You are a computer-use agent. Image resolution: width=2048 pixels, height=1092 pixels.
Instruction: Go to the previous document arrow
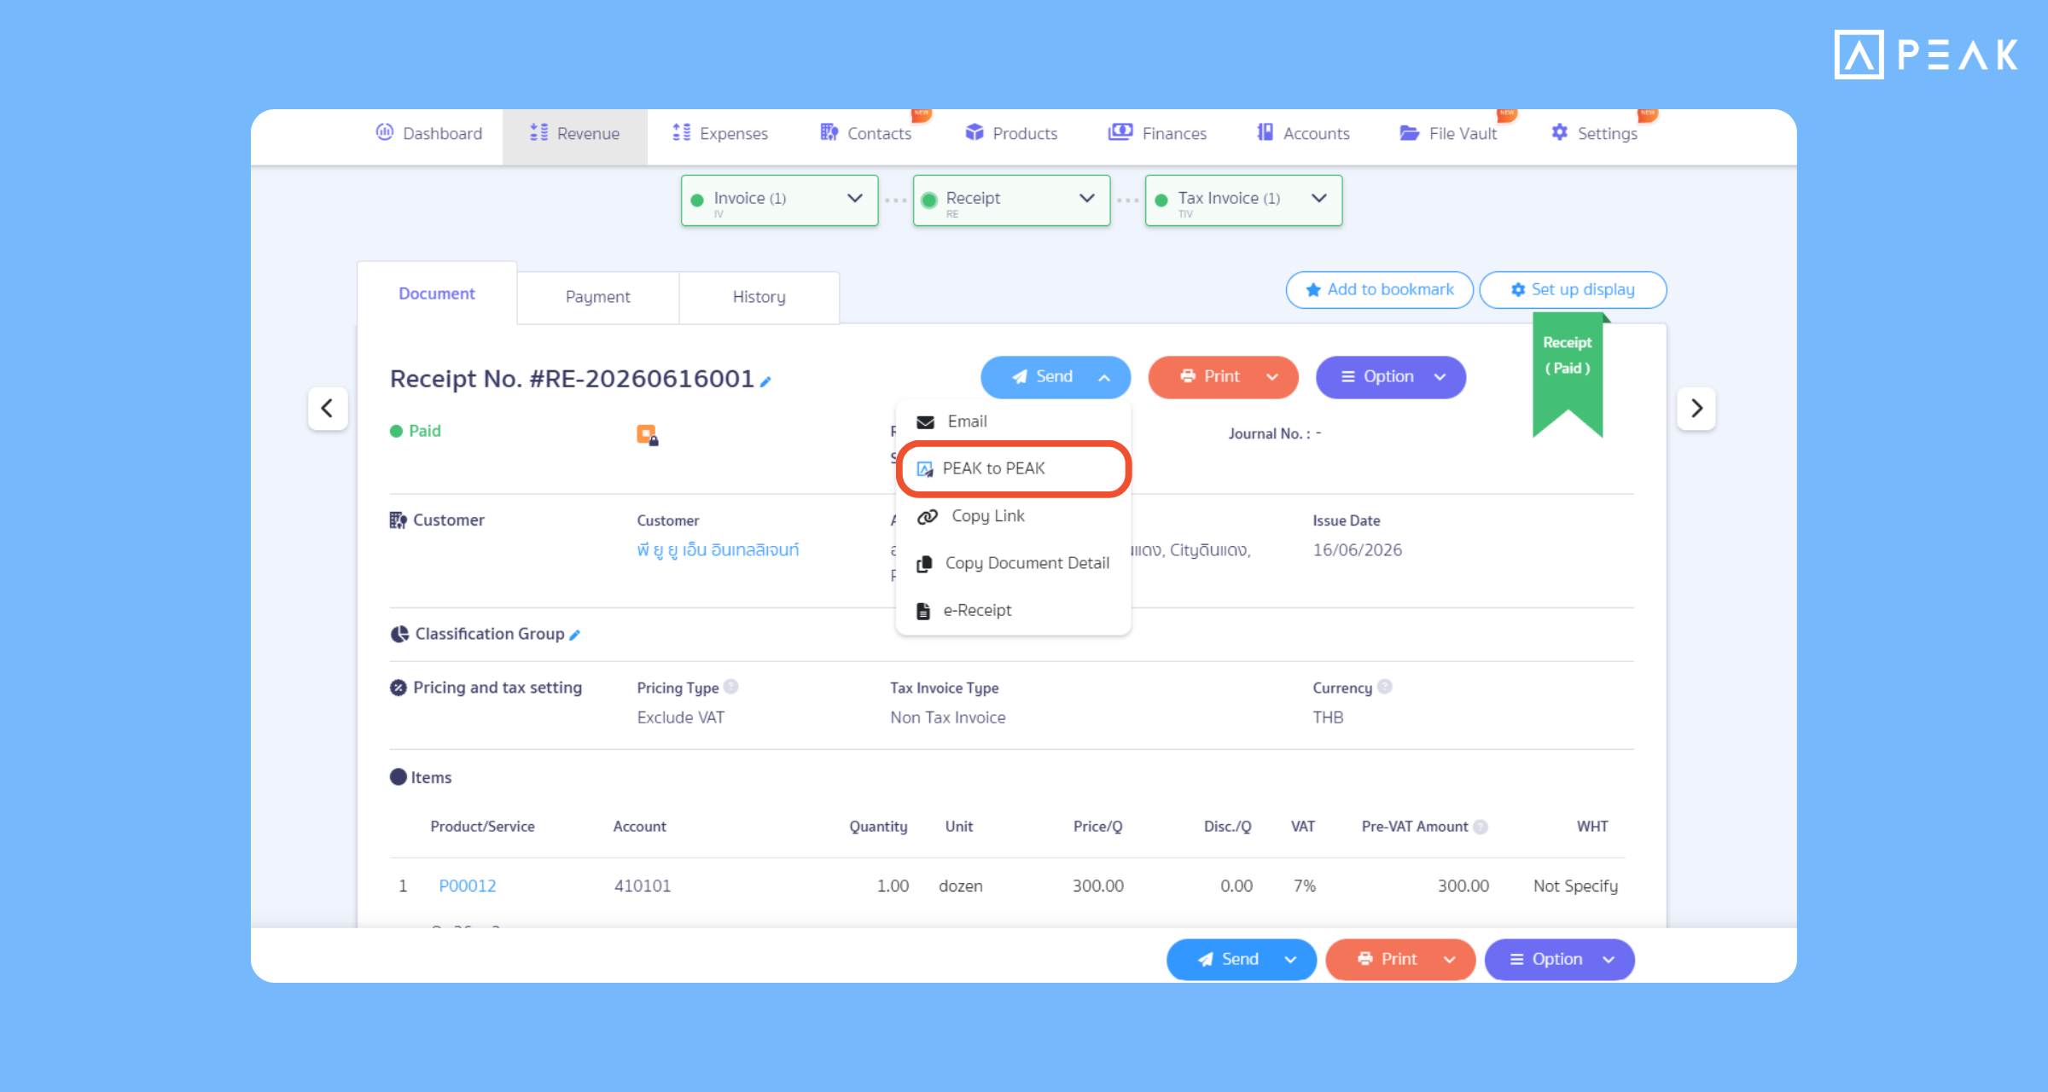pyautogui.click(x=328, y=409)
